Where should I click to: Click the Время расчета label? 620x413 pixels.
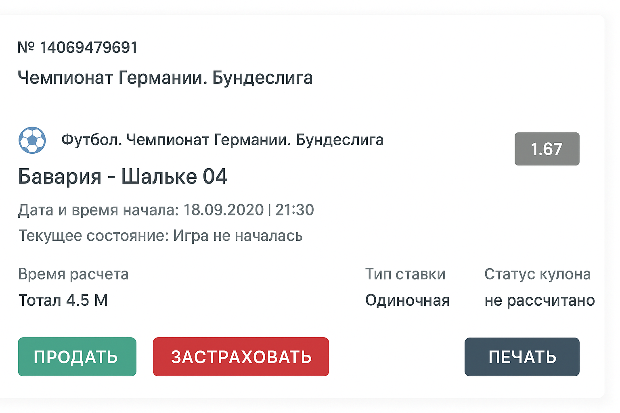73,274
